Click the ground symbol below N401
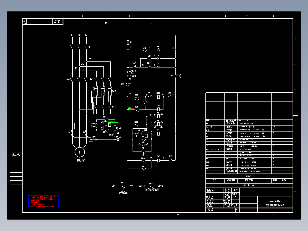Viewport: 308px width, 231px height. click(91, 143)
